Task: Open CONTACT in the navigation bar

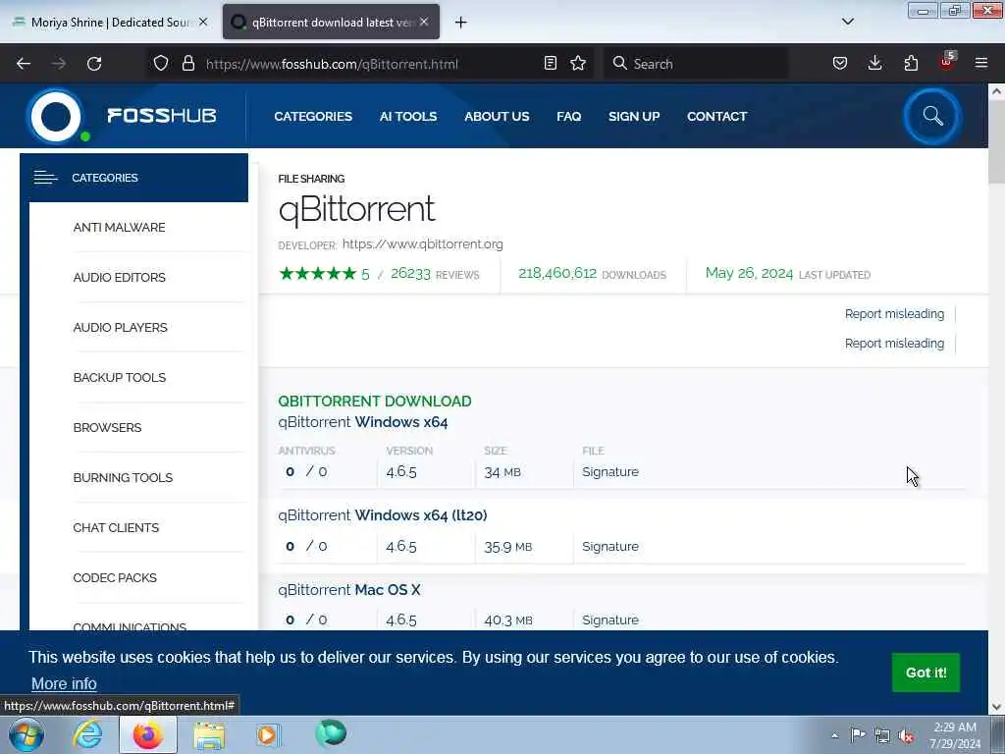Action: [716, 116]
